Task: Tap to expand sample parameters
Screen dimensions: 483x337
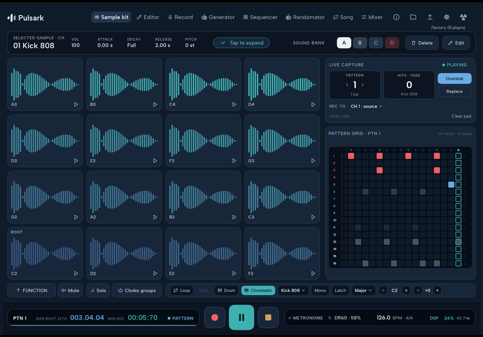Action: click(x=241, y=43)
